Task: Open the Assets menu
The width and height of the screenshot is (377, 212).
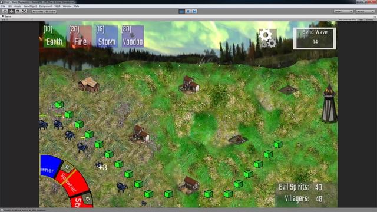Action: (x=18, y=6)
